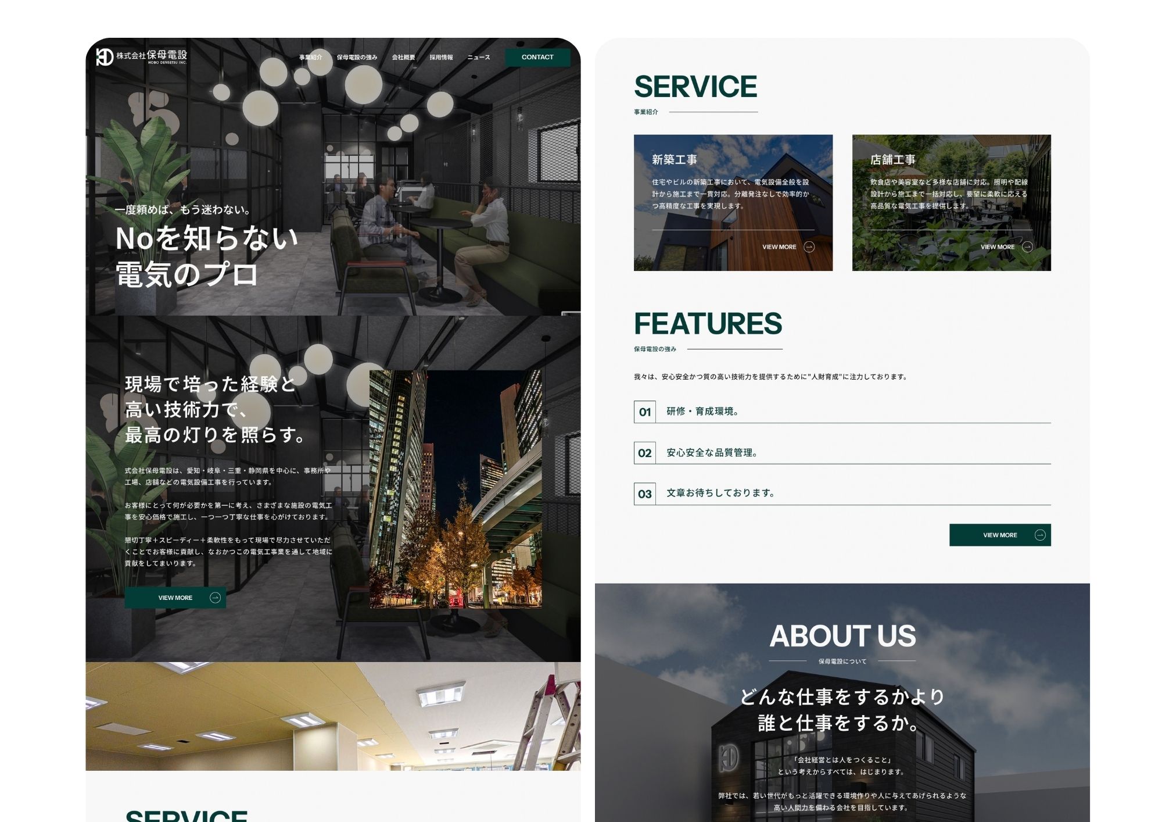Open the 店舗工事 service card

pyautogui.click(x=952, y=202)
